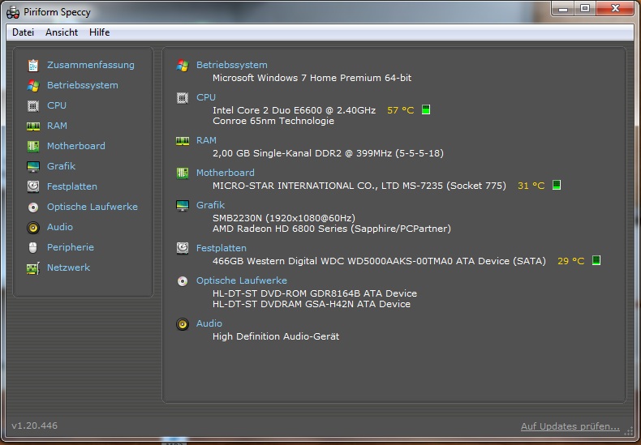Click the disc icon beside Optische Laufwerke heading
Image resolution: width=641 pixels, height=445 pixels.
click(183, 281)
